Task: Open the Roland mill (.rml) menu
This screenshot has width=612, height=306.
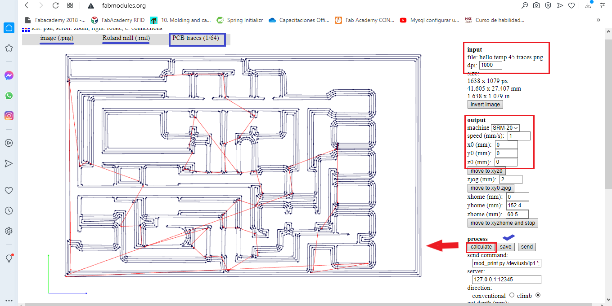Action: 126,38
